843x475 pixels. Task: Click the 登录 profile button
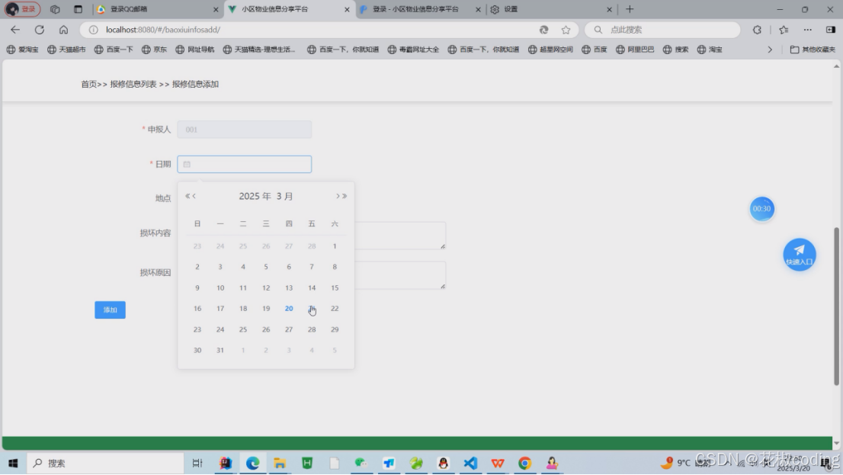point(23,9)
